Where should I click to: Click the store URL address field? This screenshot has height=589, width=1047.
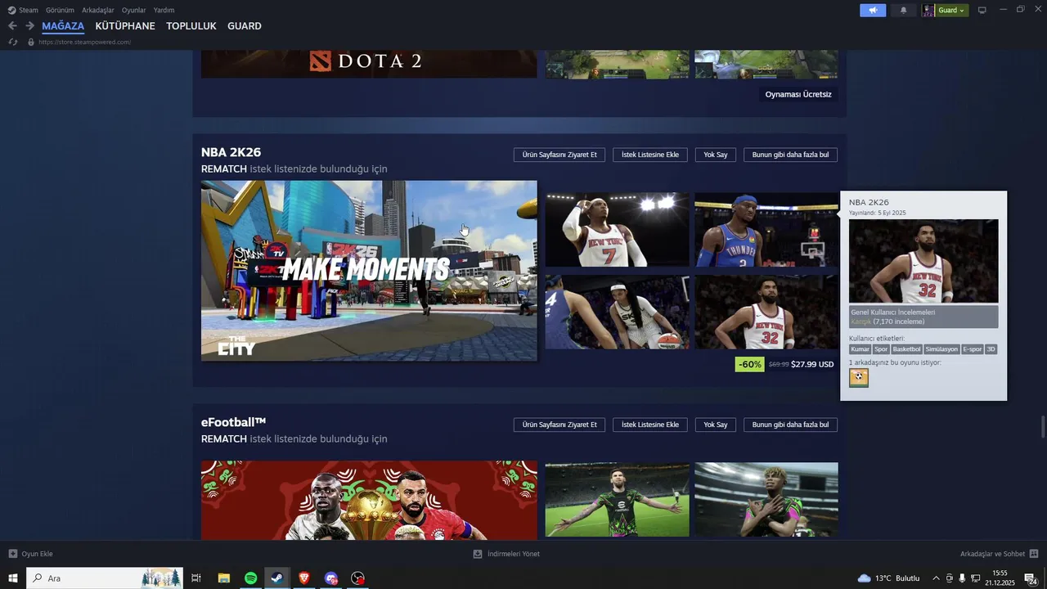pos(85,42)
